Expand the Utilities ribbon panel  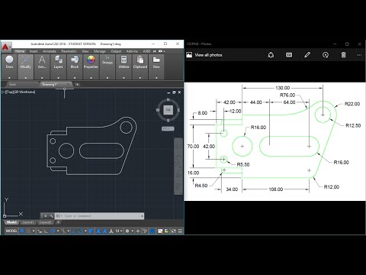coord(124,78)
